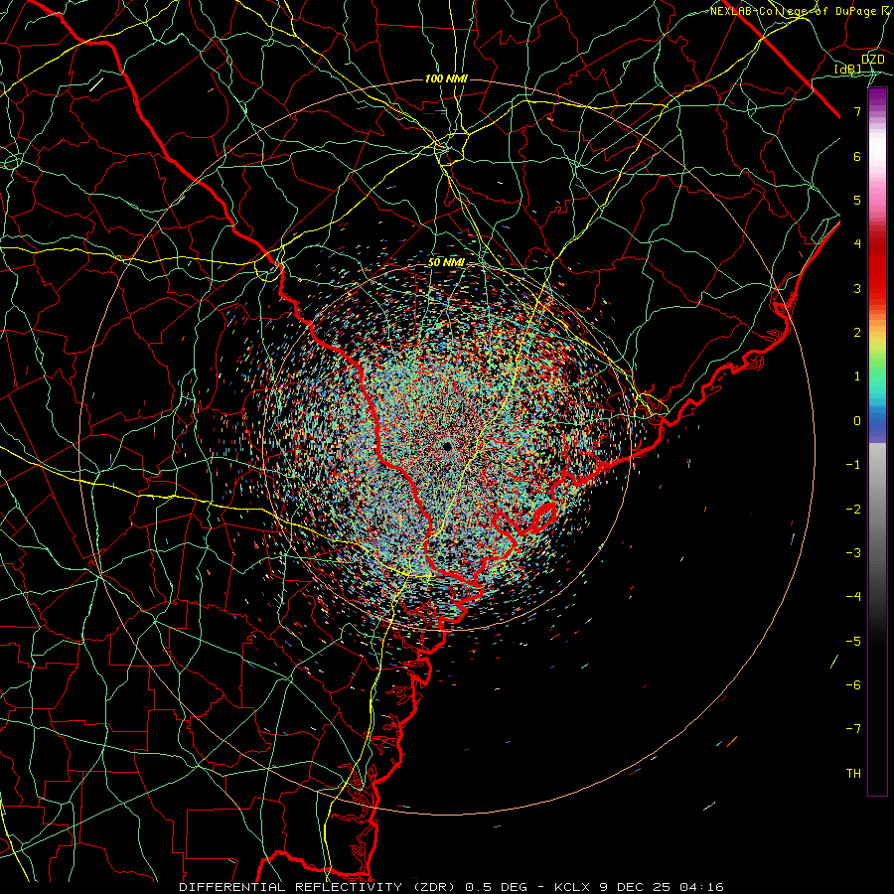Click the KCLX station identifier

point(573,887)
